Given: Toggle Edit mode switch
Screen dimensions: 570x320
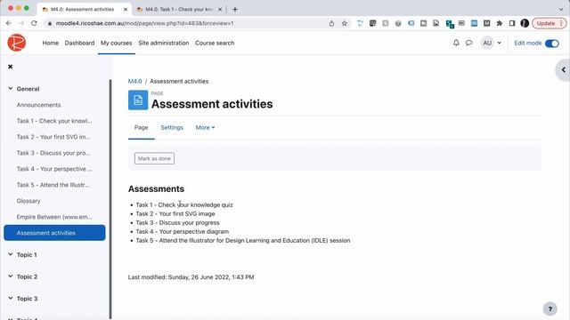Looking at the screenshot, I should click(x=552, y=44).
